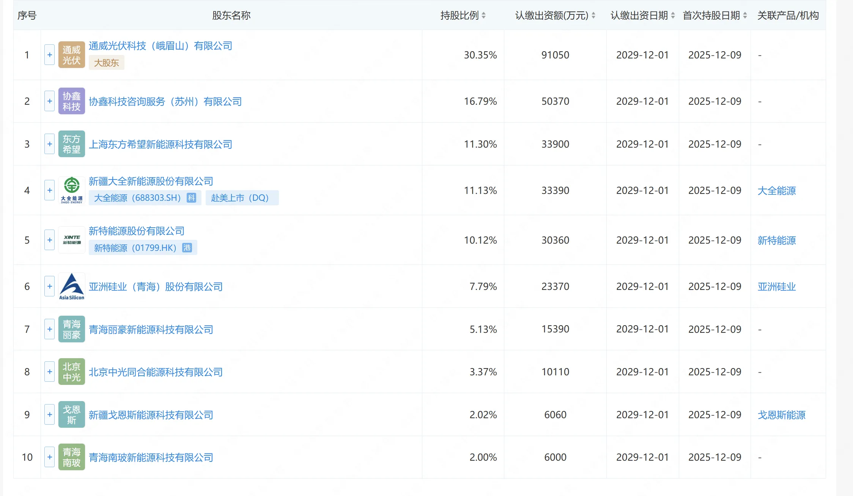Sort by 认缴出资日期 column header
Viewport: 853px width, 496px height.
(x=673, y=16)
